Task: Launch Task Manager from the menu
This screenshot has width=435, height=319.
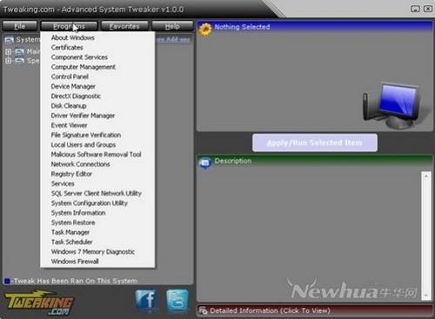Action: [x=70, y=232]
